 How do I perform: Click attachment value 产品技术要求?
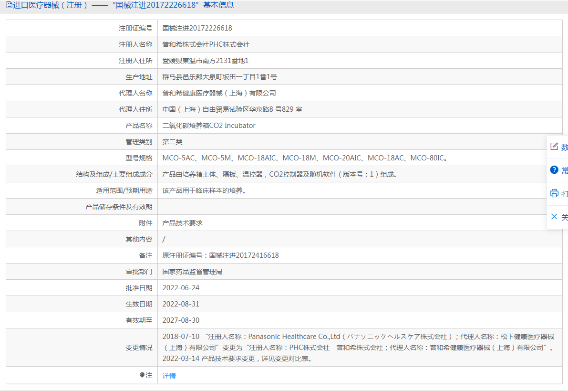point(182,223)
